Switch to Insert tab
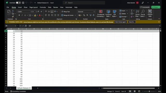 click(20, 7)
